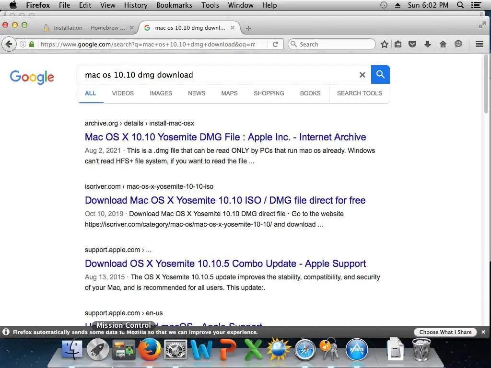The image size is (491, 368).
Task: Close the Homebrew Installation tab
Action: (132, 28)
